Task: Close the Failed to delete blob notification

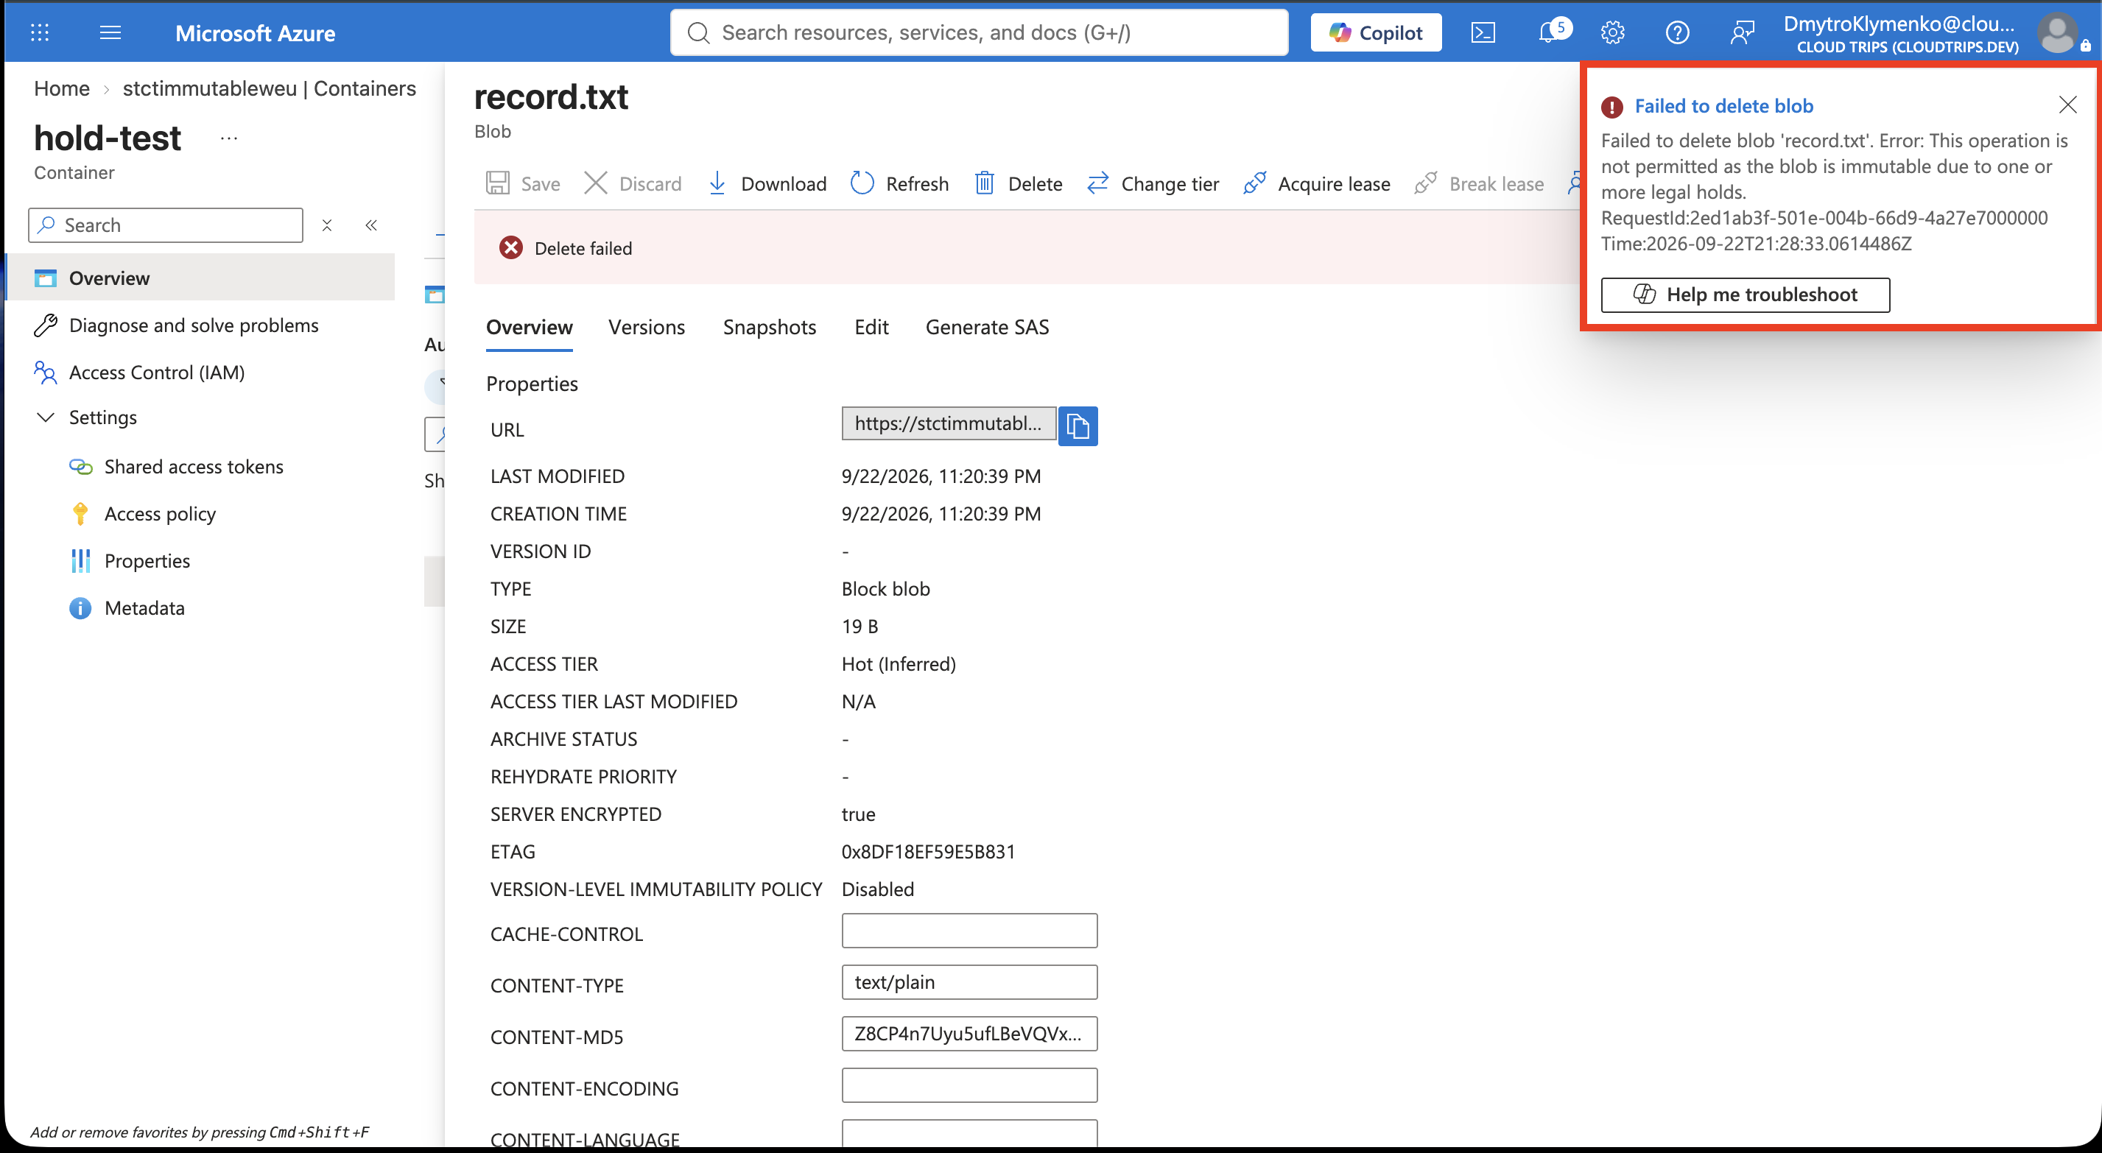Action: 2067,105
